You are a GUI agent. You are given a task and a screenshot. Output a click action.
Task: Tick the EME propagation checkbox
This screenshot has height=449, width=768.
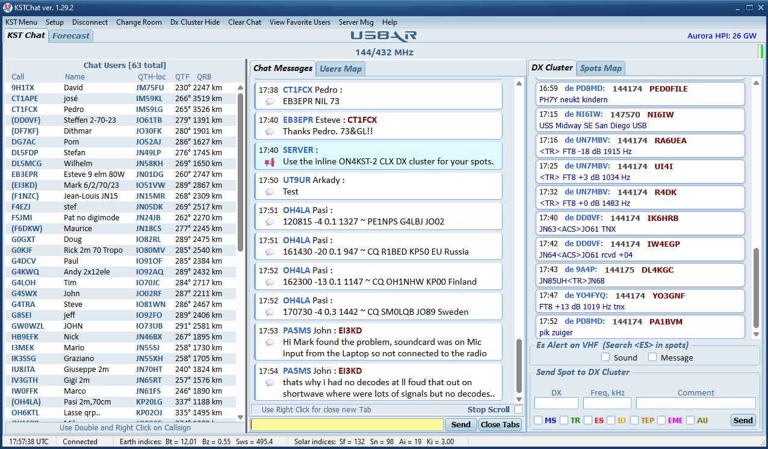(x=661, y=420)
